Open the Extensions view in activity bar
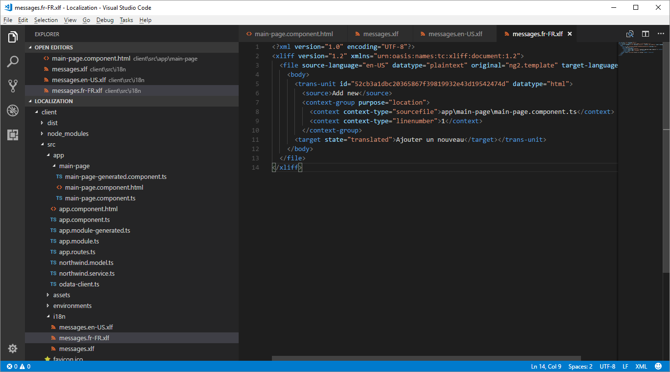The width and height of the screenshot is (670, 372). pos(13,135)
